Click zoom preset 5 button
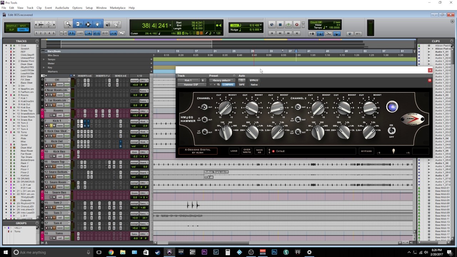Screen dimensions: 457x257 click(54, 33)
